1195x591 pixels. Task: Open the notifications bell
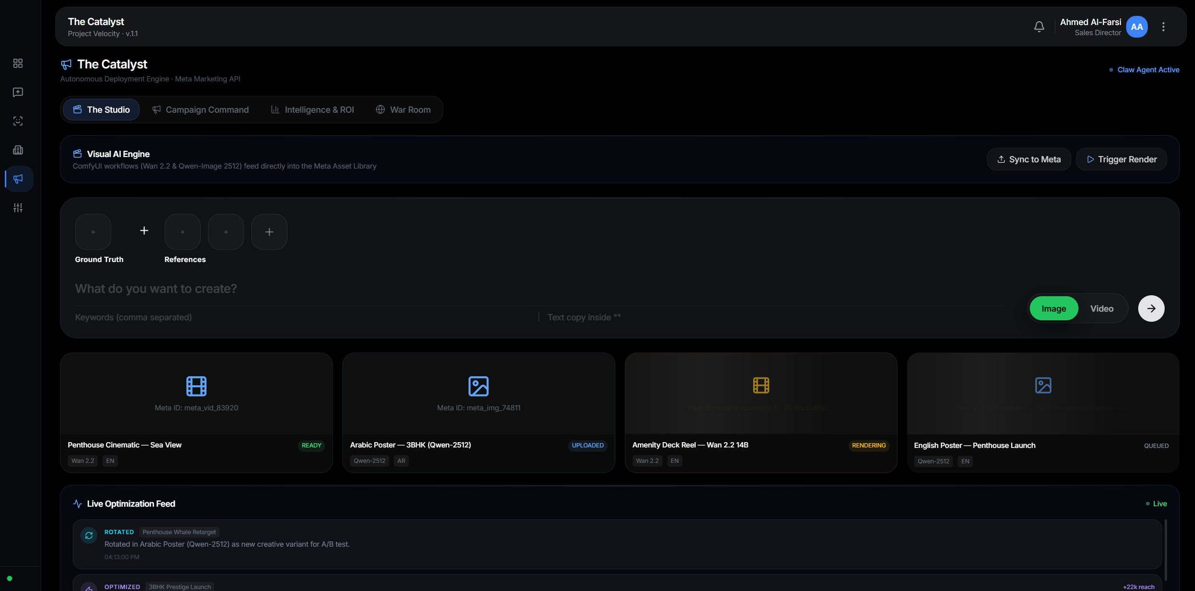click(x=1039, y=27)
